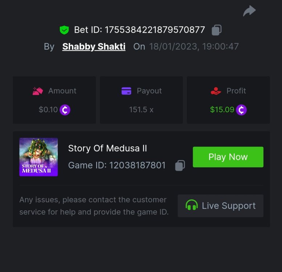Click the bet date and time text

click(194, 47)
